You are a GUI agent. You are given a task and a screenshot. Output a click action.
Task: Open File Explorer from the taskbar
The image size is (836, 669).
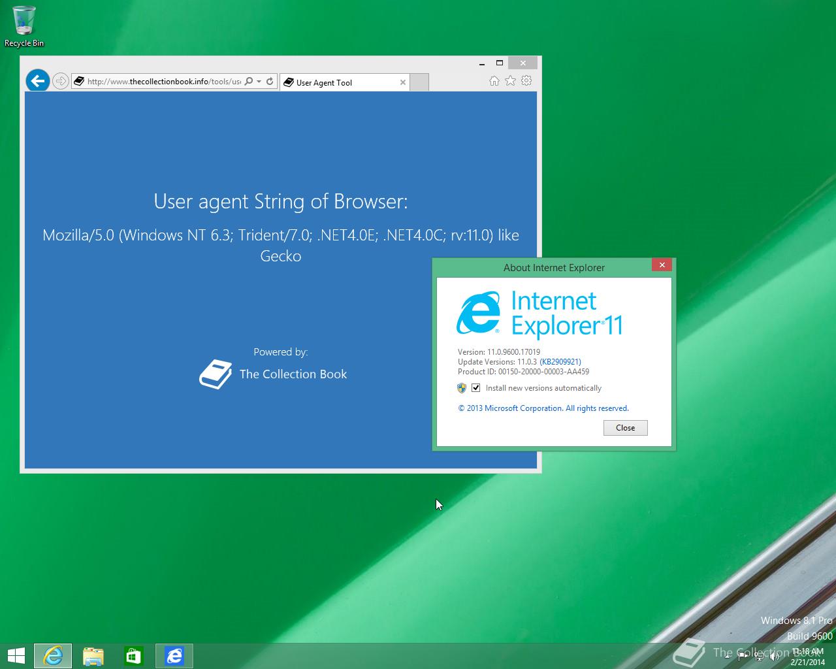(93, 656)
